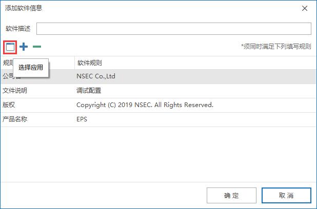Confirm with the 确定 button
This screenshot has width=317, height=209.
[231, 195]
